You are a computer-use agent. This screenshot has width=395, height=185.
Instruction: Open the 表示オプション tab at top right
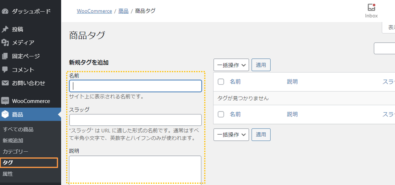click(389, 28)
